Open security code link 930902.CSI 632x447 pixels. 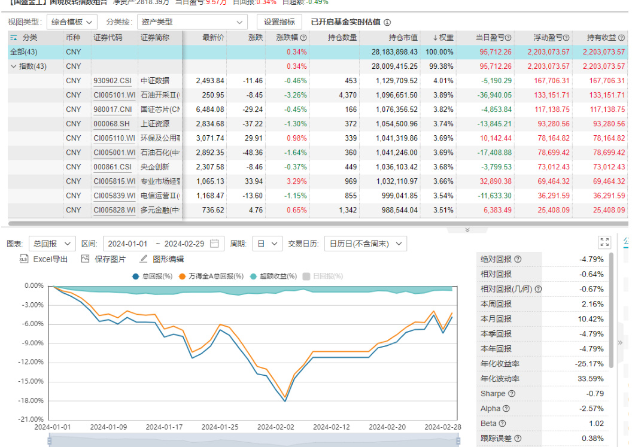point(112,81)
